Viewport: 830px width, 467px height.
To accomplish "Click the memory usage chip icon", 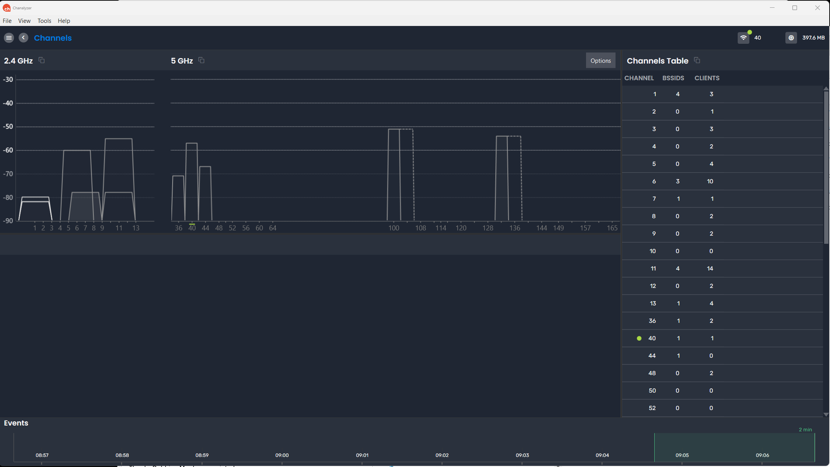I will [791, 38].
